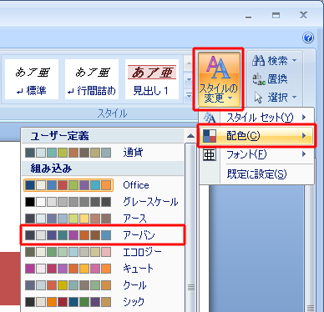Open the スタイルの変更 (Change Styles) button
Screen dimensions: 324x312
click(219, 79)
